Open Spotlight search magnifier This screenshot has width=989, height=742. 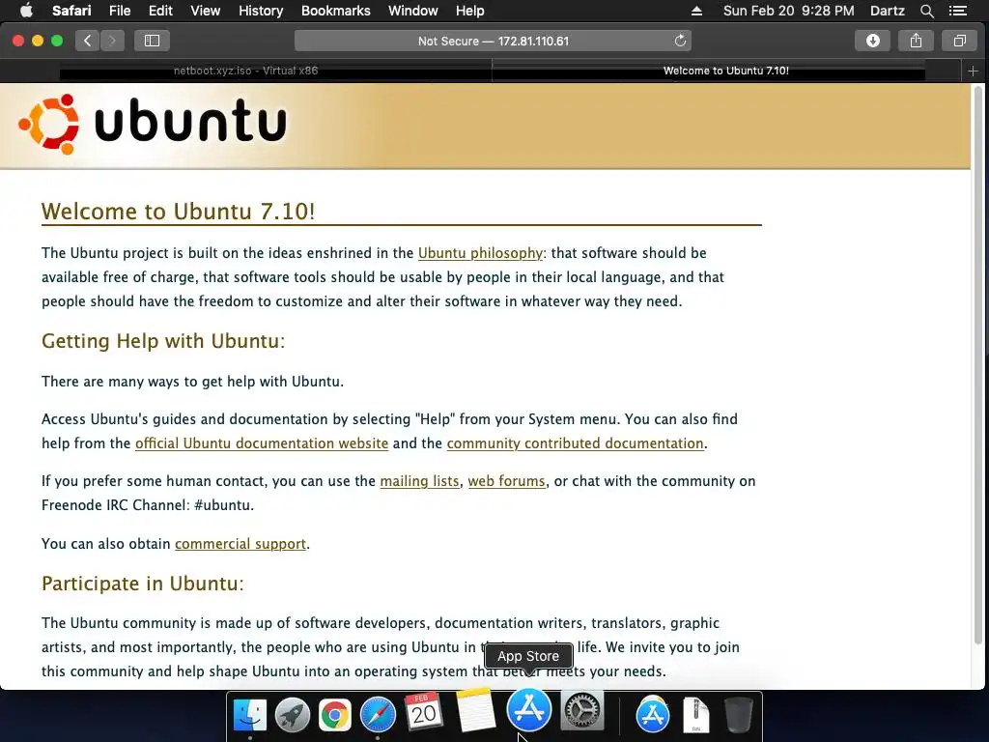click(x=926, y=11)
